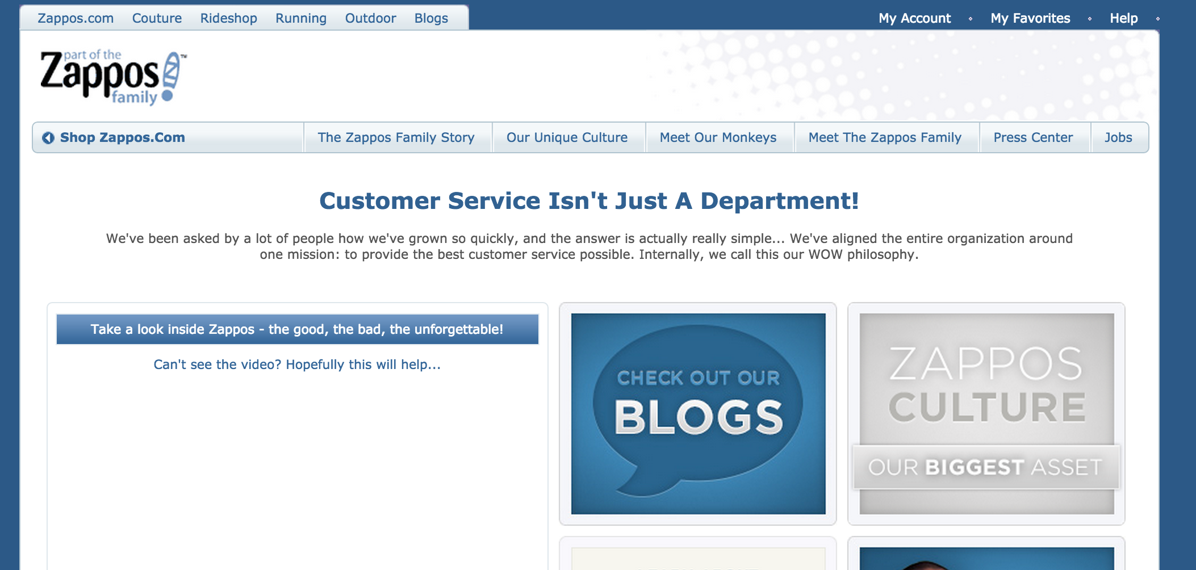
Task: Open The Zappos Family Story menu
Action: (x=398, y=137)
